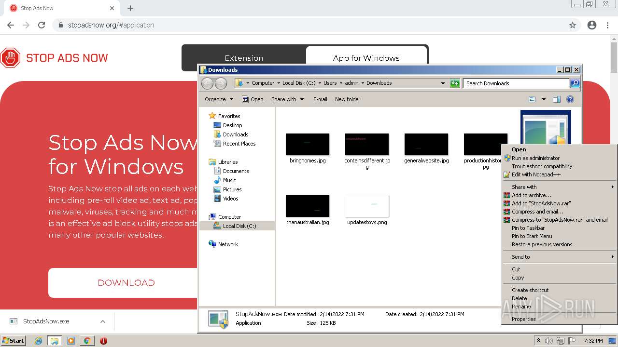
Task: Choose Open from the context menu
Action: (x=560, y=149)
